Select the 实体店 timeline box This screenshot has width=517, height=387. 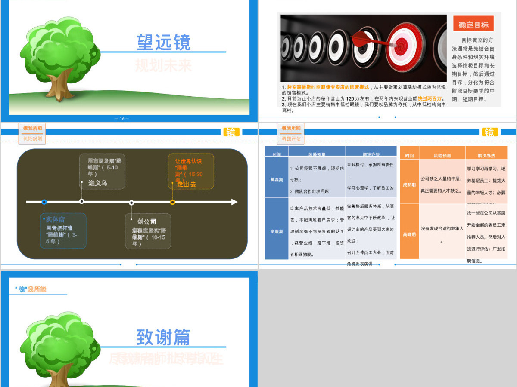pos(63,231)
